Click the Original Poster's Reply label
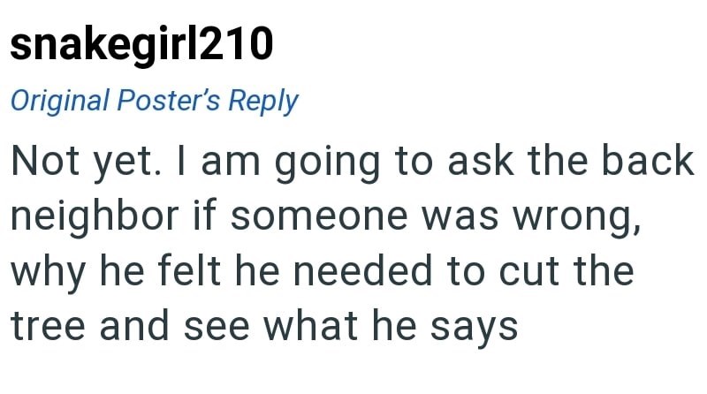 (154, 101)
